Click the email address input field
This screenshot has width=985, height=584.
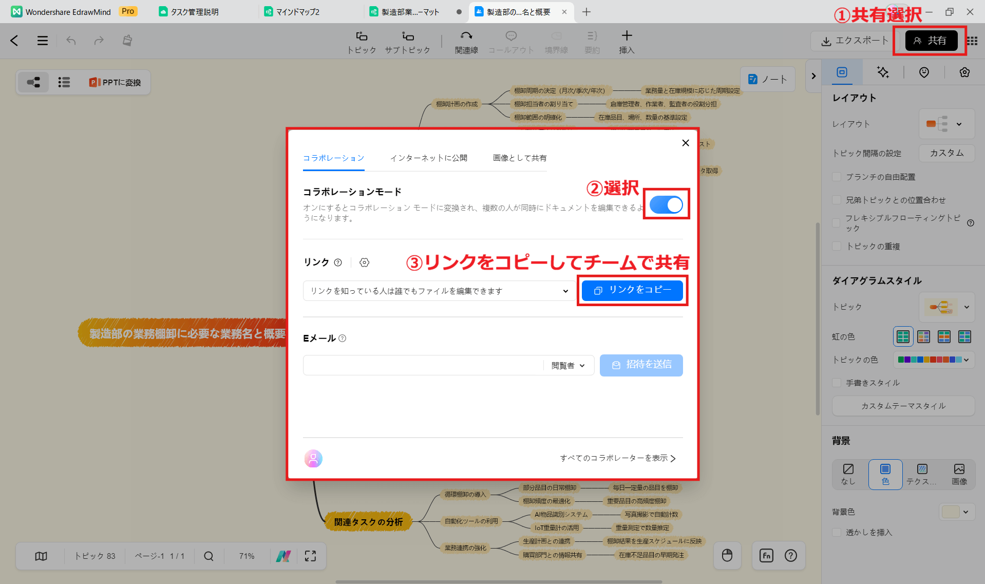pos(423,365)
